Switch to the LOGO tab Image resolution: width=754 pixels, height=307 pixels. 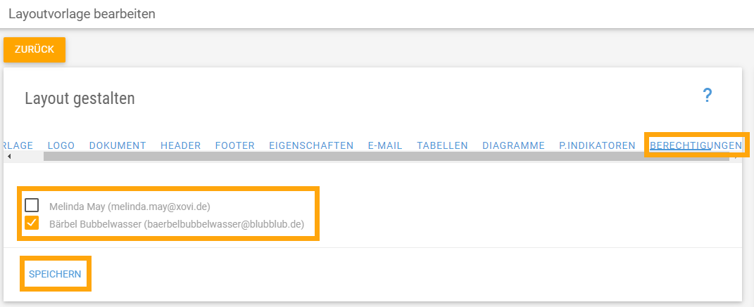click(61, 145)
